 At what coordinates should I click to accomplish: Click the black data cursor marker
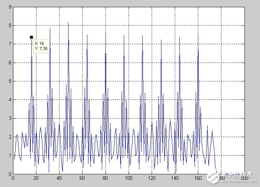(31, 37)
